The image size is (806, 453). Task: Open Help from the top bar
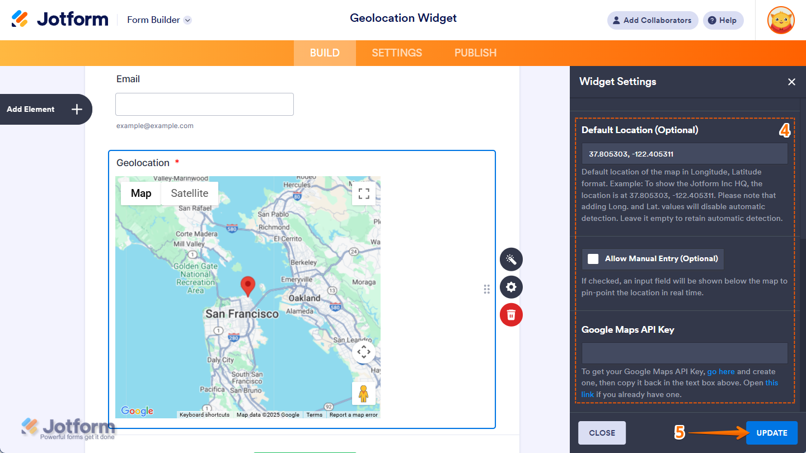coord(723,20)
